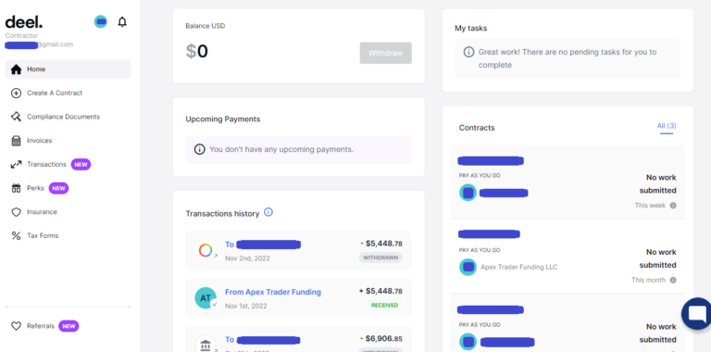The image size is (711, 352).
Task: Click the Tax Forms percent icon
Action: click(16, 236)
